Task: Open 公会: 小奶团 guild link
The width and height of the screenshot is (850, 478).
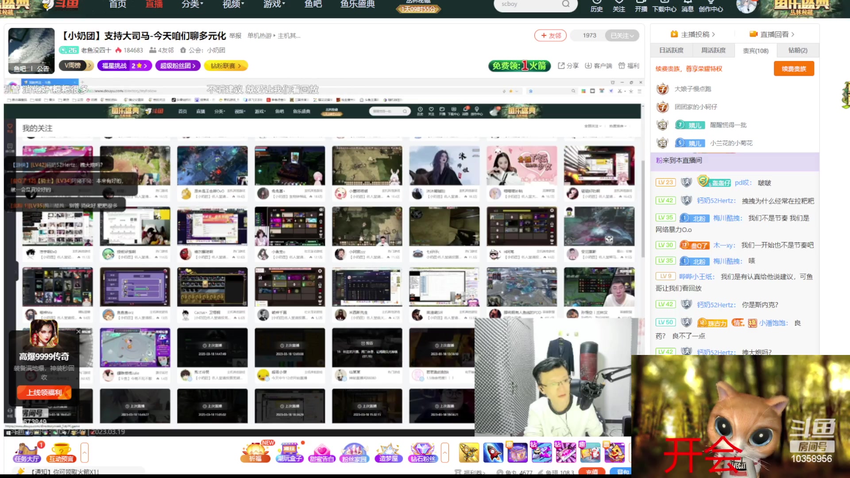Action: tap(203, 50)
